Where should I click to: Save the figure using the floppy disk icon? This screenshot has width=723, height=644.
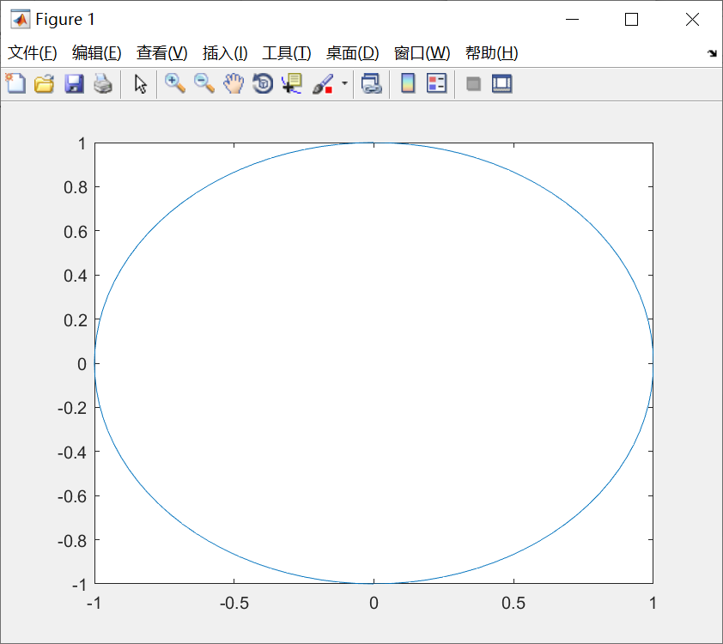pyautogui.click(x=74, y=84)
